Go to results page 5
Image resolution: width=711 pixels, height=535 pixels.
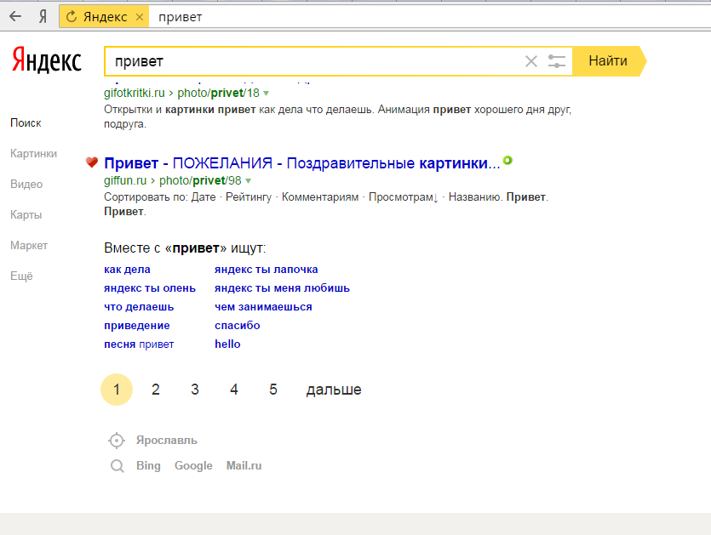pos(273,390)
